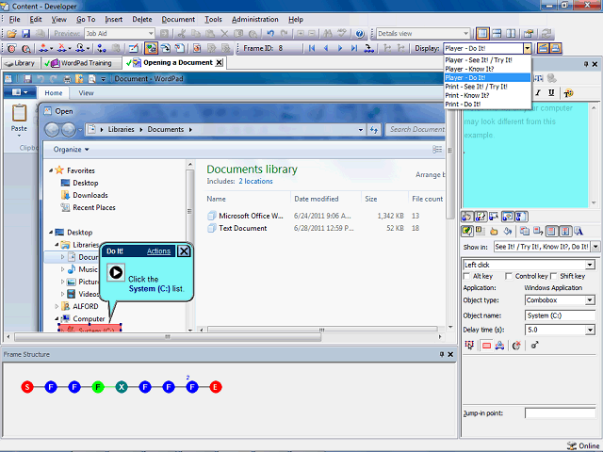Open the Object type Combobox dropdown
603x452 pixels.
(x=590, y=300)
